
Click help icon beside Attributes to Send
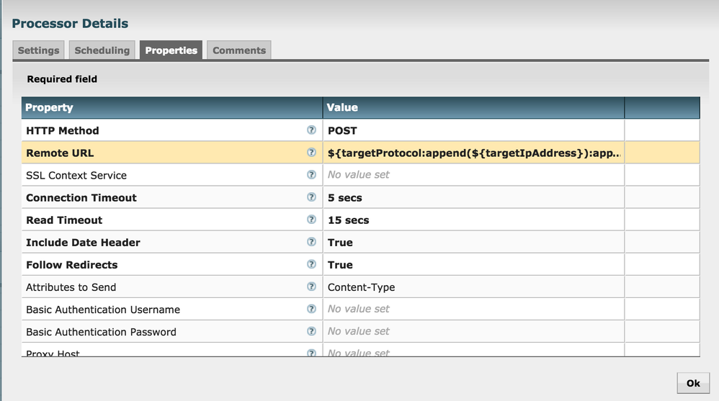[x=311, y=287]
